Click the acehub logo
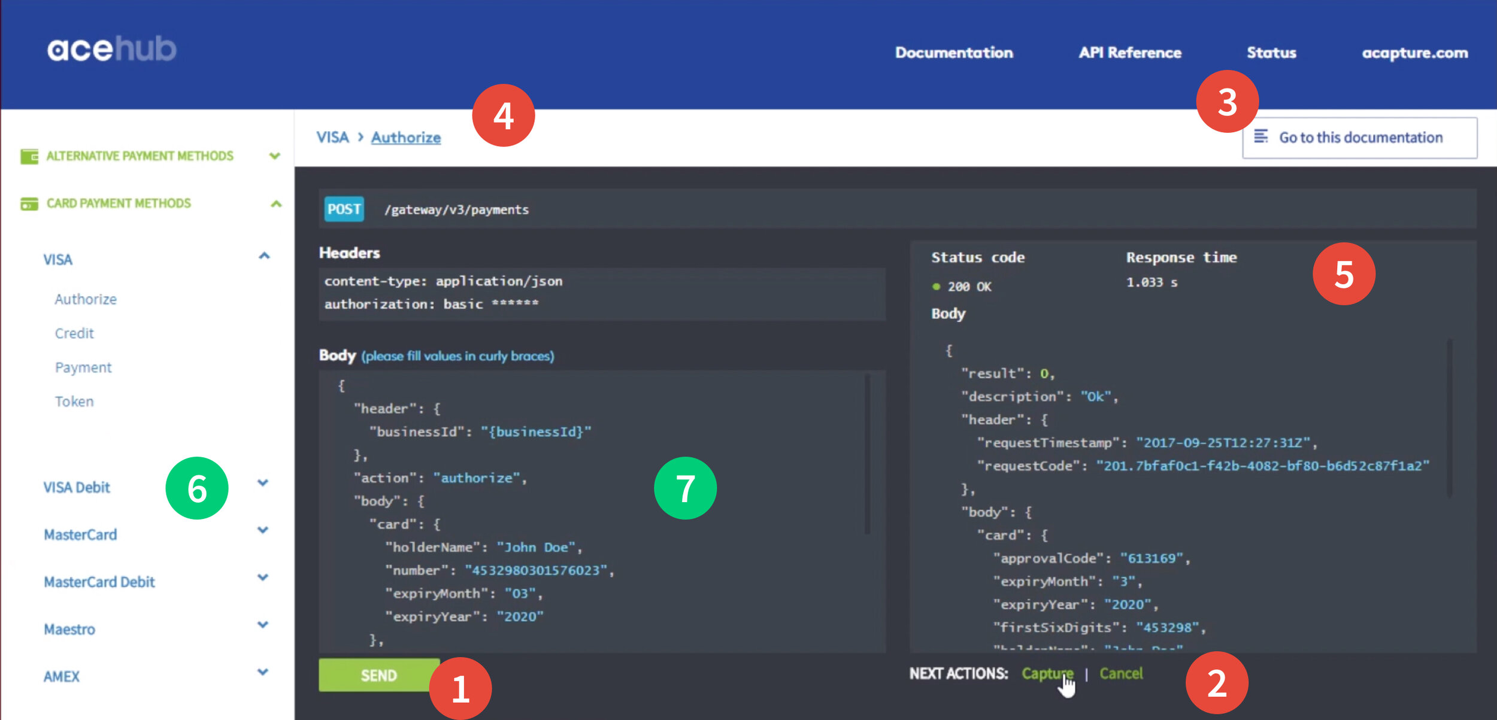 pyautogui.click(x=112, y=49)
